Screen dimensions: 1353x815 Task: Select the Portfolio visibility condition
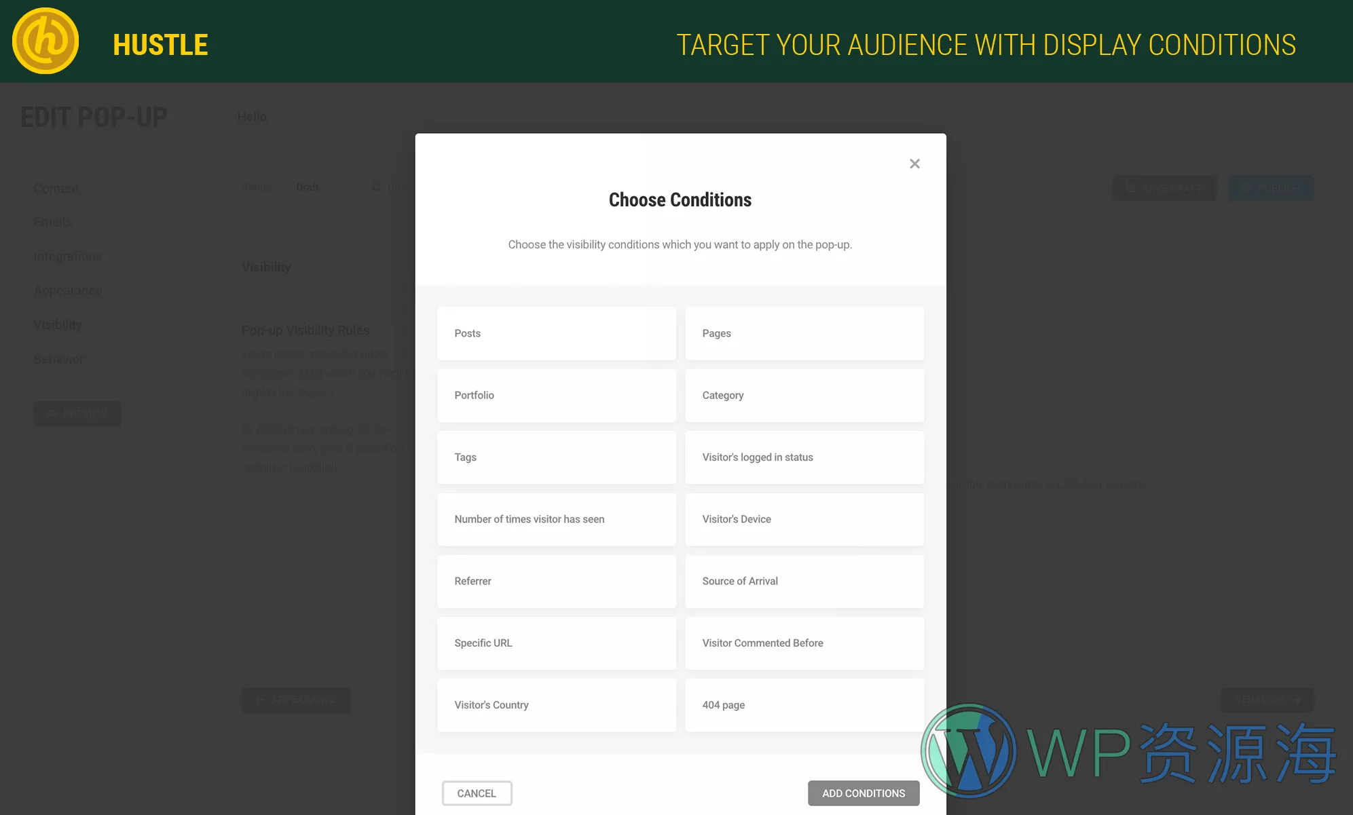pos(556,394)
